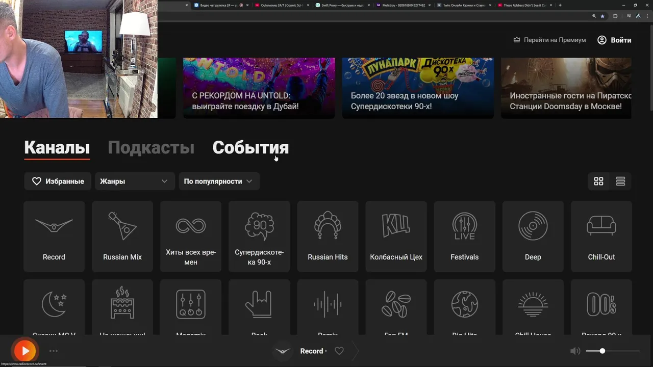Open the По популярности sort dropdown

pyautogui.click(x=219, y=181)
